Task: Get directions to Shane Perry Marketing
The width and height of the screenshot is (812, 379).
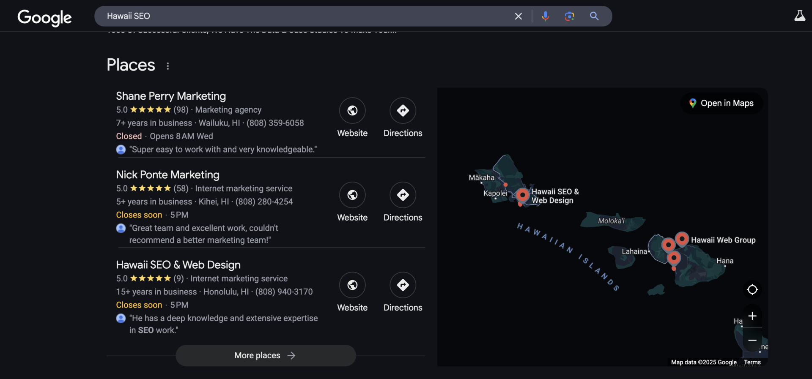Action: click(403, 110)
